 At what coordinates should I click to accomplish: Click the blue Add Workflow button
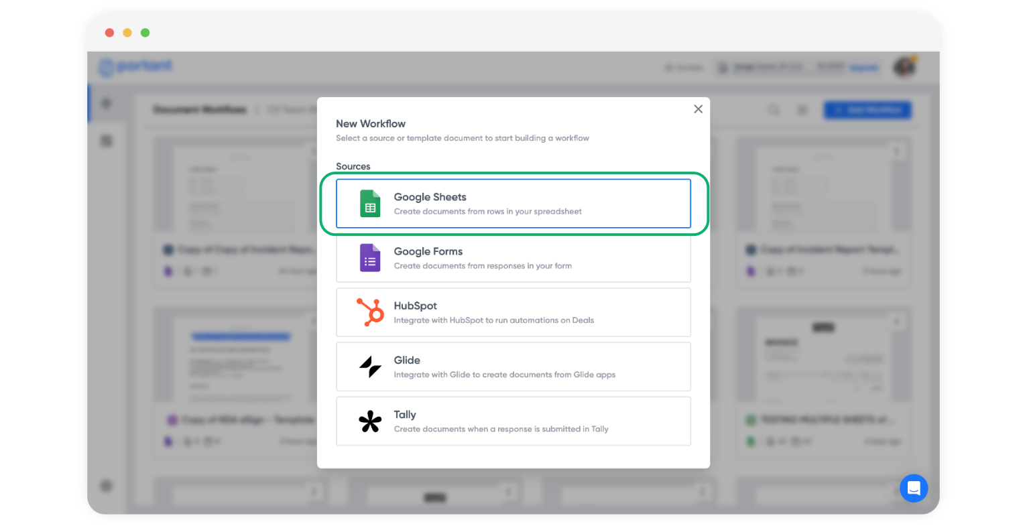point(867,110)
